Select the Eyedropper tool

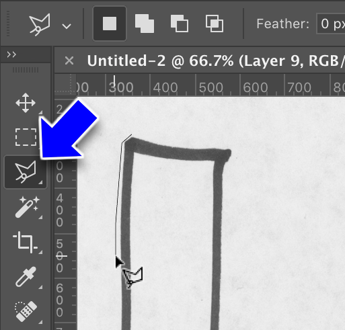(x=26, y=277)
